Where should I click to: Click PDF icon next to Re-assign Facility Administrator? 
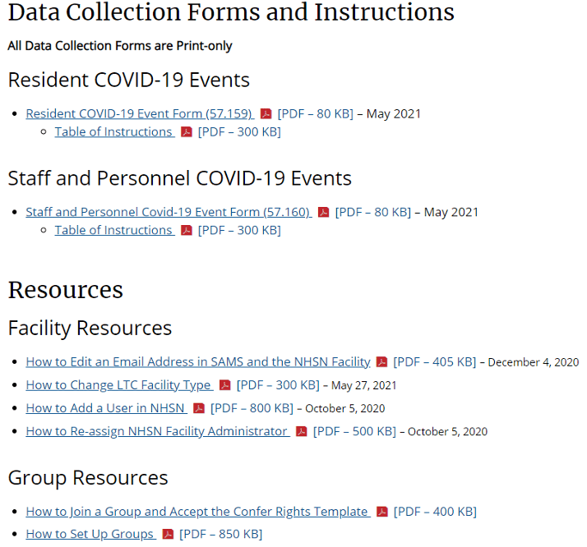301,431
